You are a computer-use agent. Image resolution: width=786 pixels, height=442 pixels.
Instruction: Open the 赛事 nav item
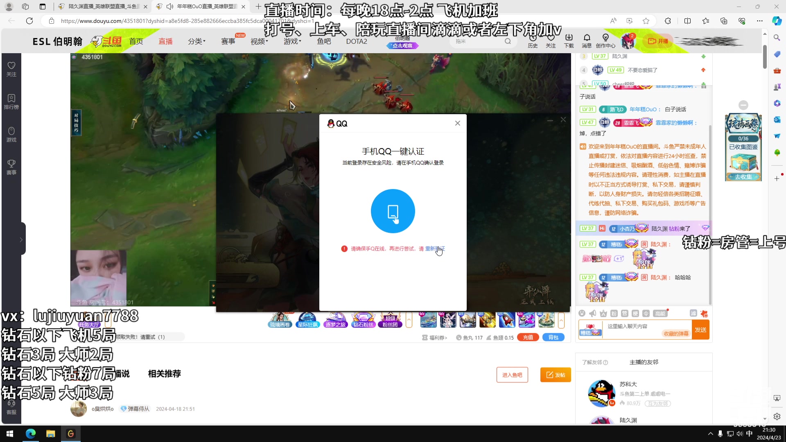[x=228, y=41]
